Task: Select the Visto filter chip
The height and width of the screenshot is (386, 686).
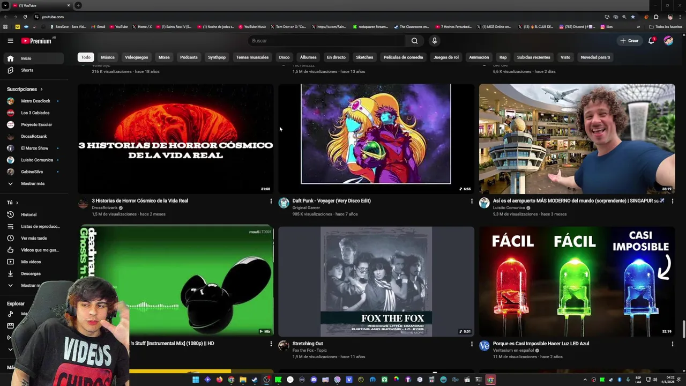Action: [565, 57]
